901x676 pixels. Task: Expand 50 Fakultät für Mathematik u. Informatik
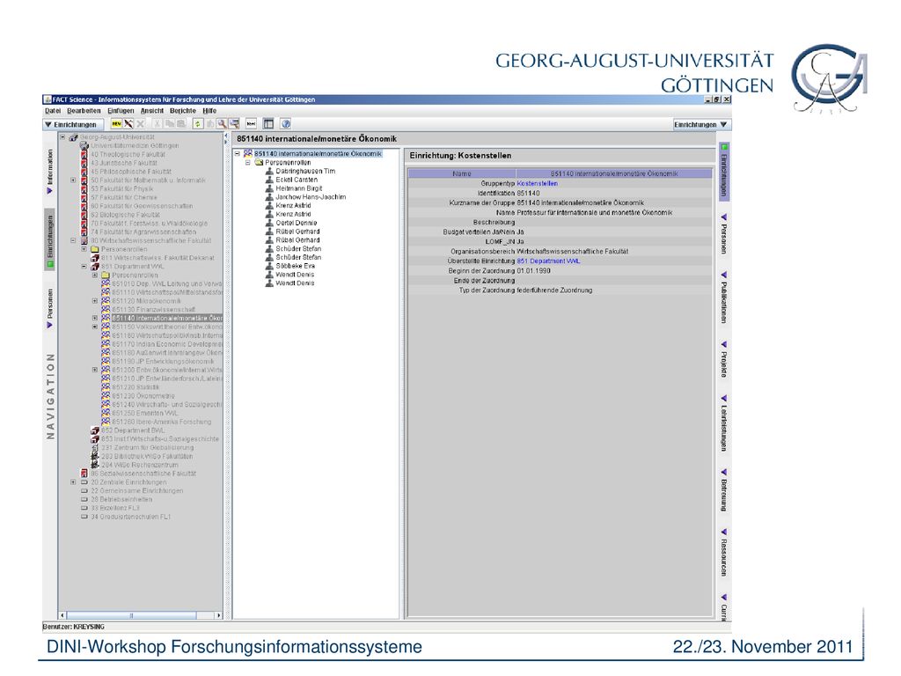[x=73, y=180]
